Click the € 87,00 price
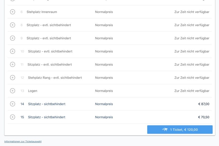 point(204,104)
